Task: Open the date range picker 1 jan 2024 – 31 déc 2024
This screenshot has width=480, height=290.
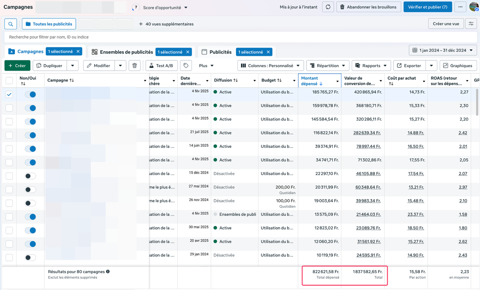Action: click(x=443, y=50)
